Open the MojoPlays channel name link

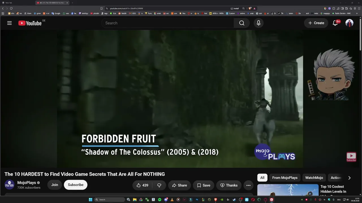point(27,183)
